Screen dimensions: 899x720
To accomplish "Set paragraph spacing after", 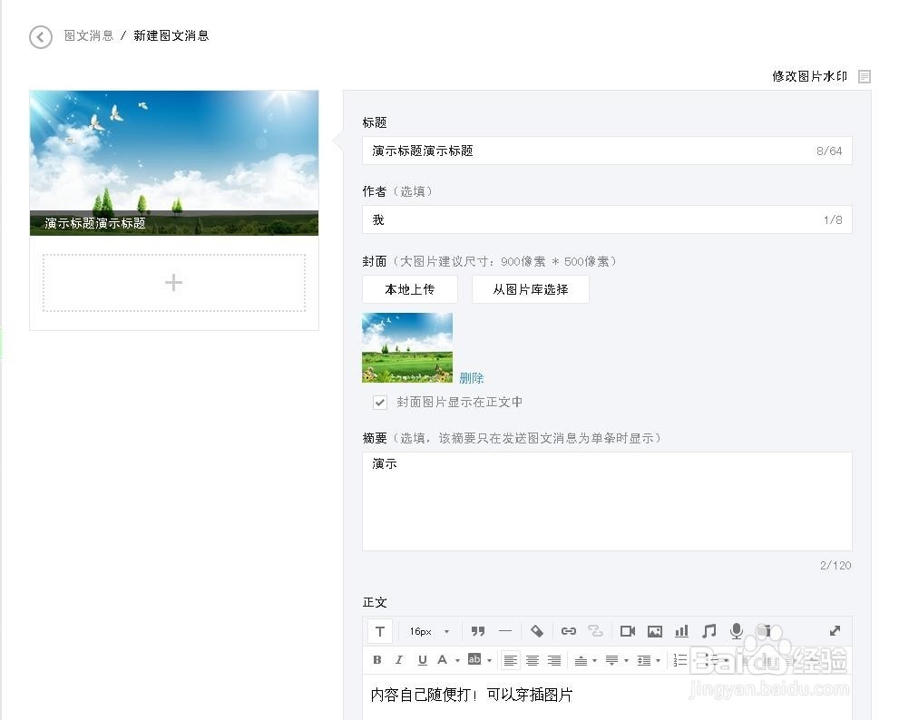I will 611,660.
